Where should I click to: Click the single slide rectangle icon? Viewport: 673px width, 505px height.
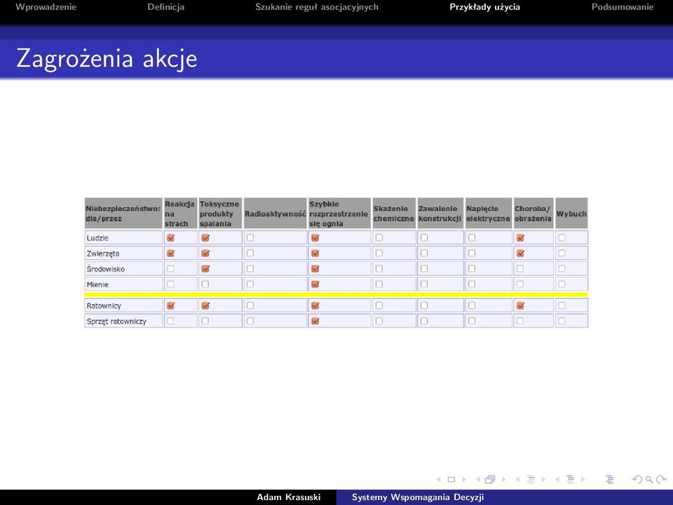point(451,480)
